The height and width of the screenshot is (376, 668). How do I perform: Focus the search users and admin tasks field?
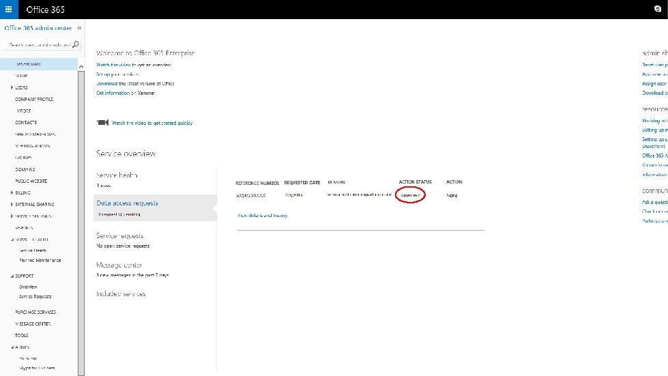pyautogui.click(x=40, y=44)
